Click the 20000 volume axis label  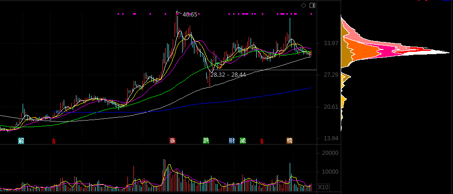pos(330,153)
